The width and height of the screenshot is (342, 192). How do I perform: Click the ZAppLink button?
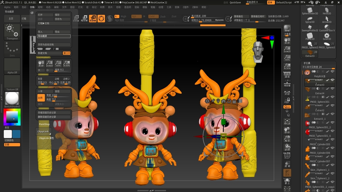click(x=43, y=132)
